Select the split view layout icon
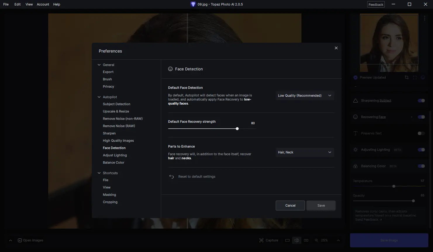Image resolution: width=433 pixels, height=252 pixels. (x=297, y=240)
